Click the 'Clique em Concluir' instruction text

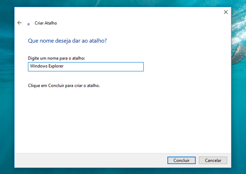(64, 85)
